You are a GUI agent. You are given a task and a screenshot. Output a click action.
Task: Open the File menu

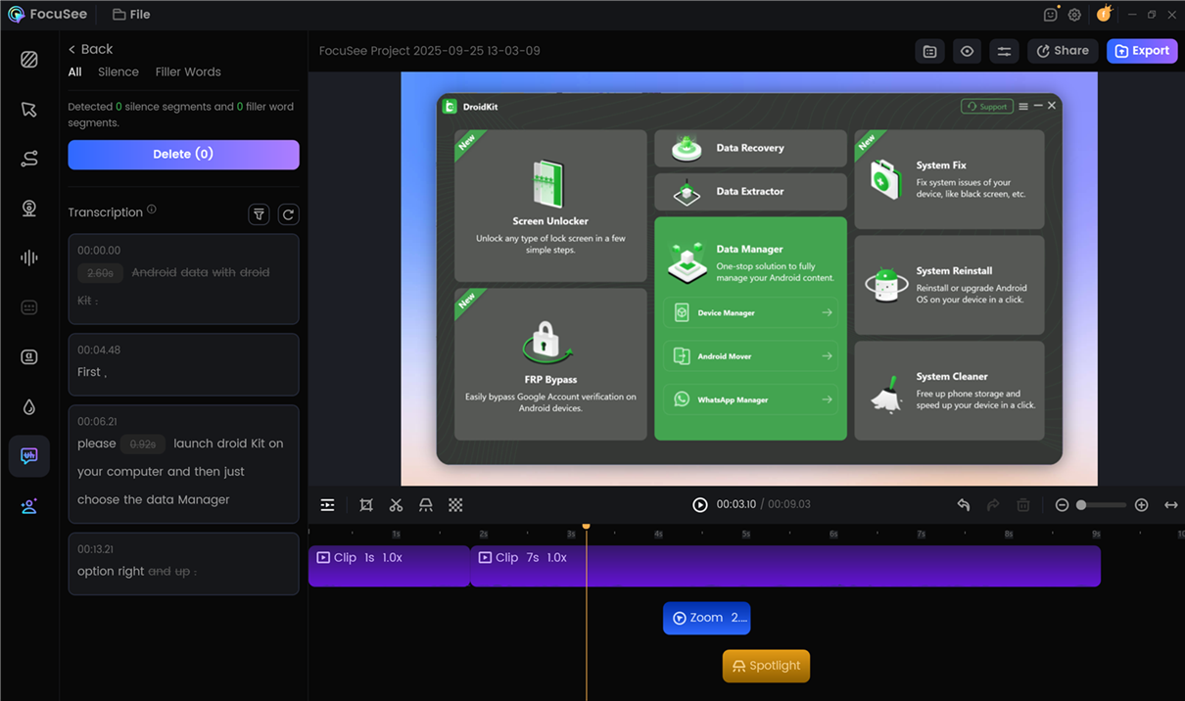point(131,15)
